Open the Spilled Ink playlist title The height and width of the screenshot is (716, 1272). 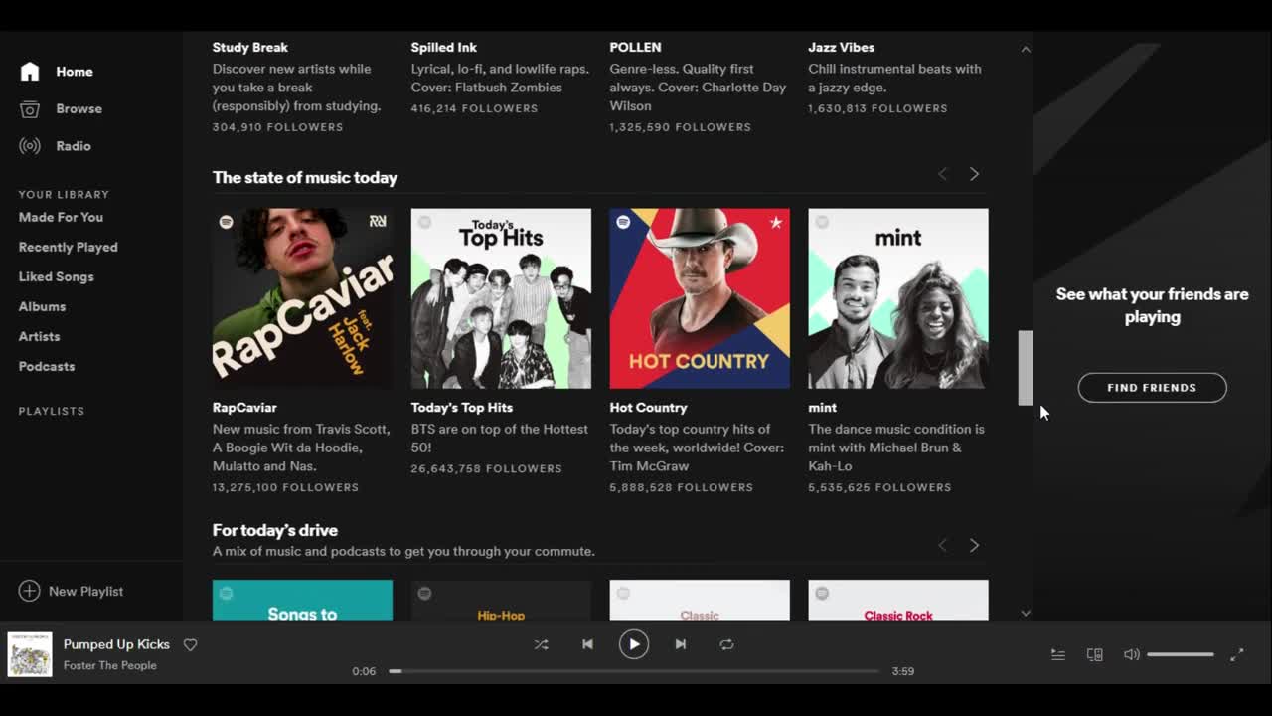point(444,47)
